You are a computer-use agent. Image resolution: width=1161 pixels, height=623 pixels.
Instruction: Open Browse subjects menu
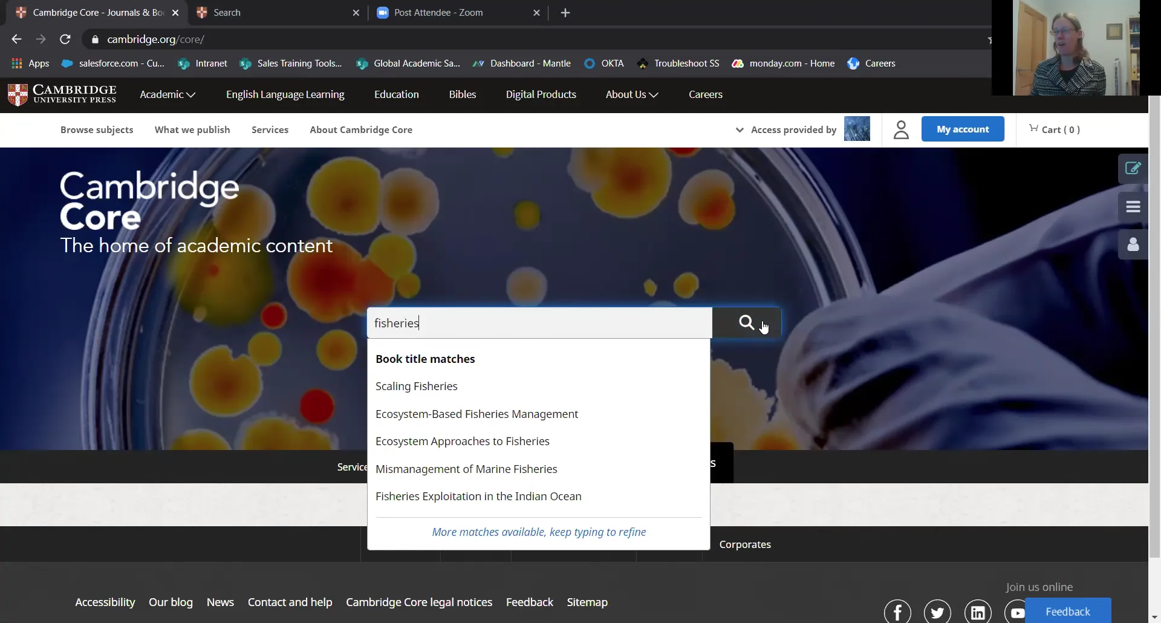point(97,129)
